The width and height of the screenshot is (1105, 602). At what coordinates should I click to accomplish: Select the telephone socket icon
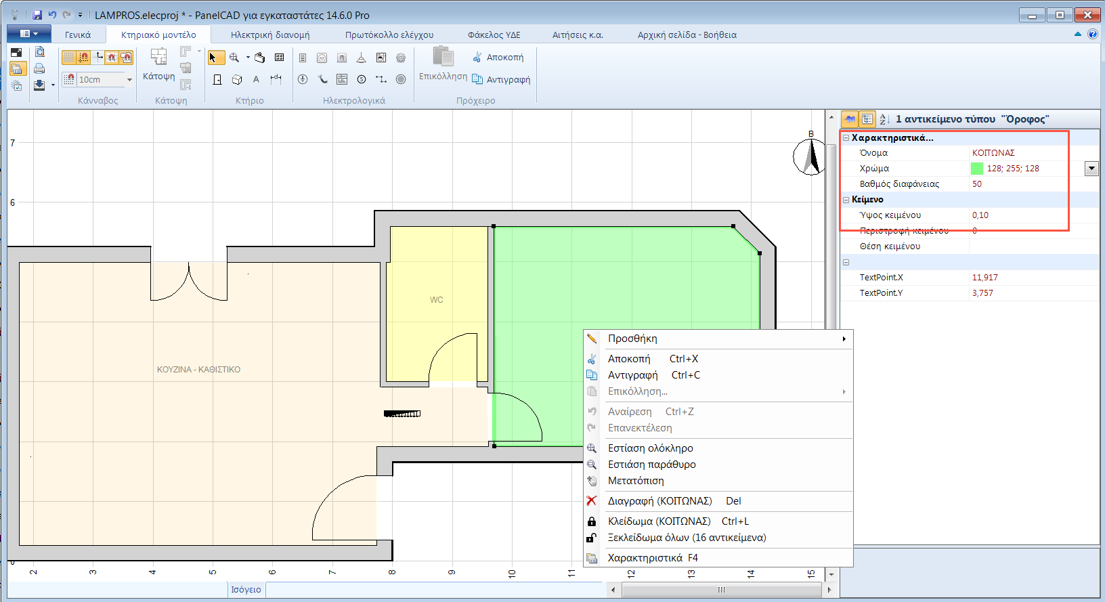tap(323, 79)
